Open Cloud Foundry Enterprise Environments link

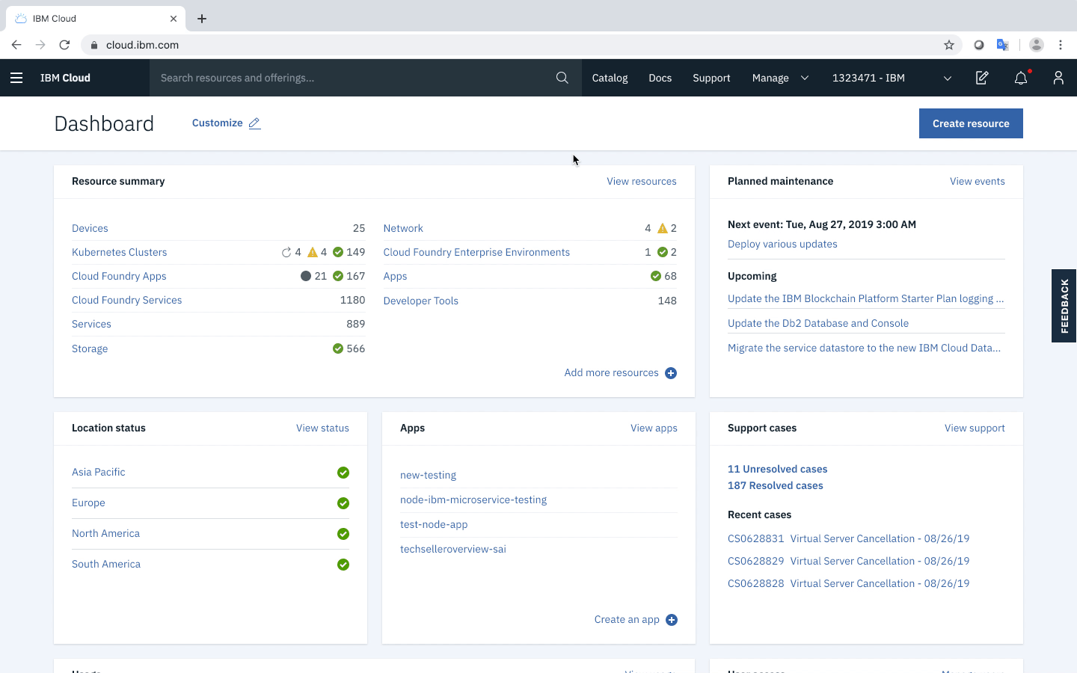[476, 253]
